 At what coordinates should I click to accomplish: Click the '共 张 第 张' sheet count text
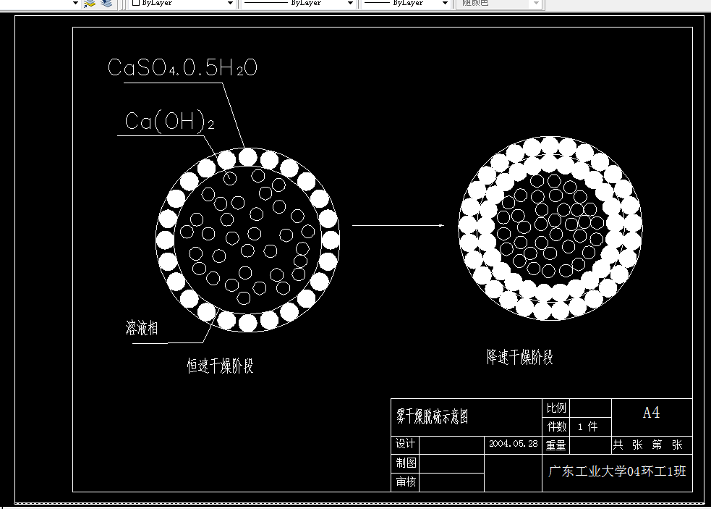647,445
